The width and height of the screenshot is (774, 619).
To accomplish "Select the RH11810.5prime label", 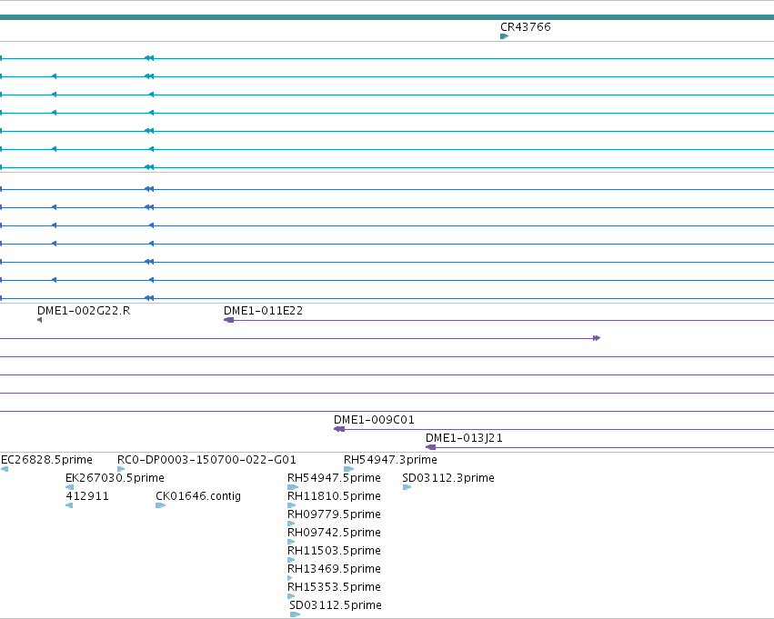I will tap(334, 496).
